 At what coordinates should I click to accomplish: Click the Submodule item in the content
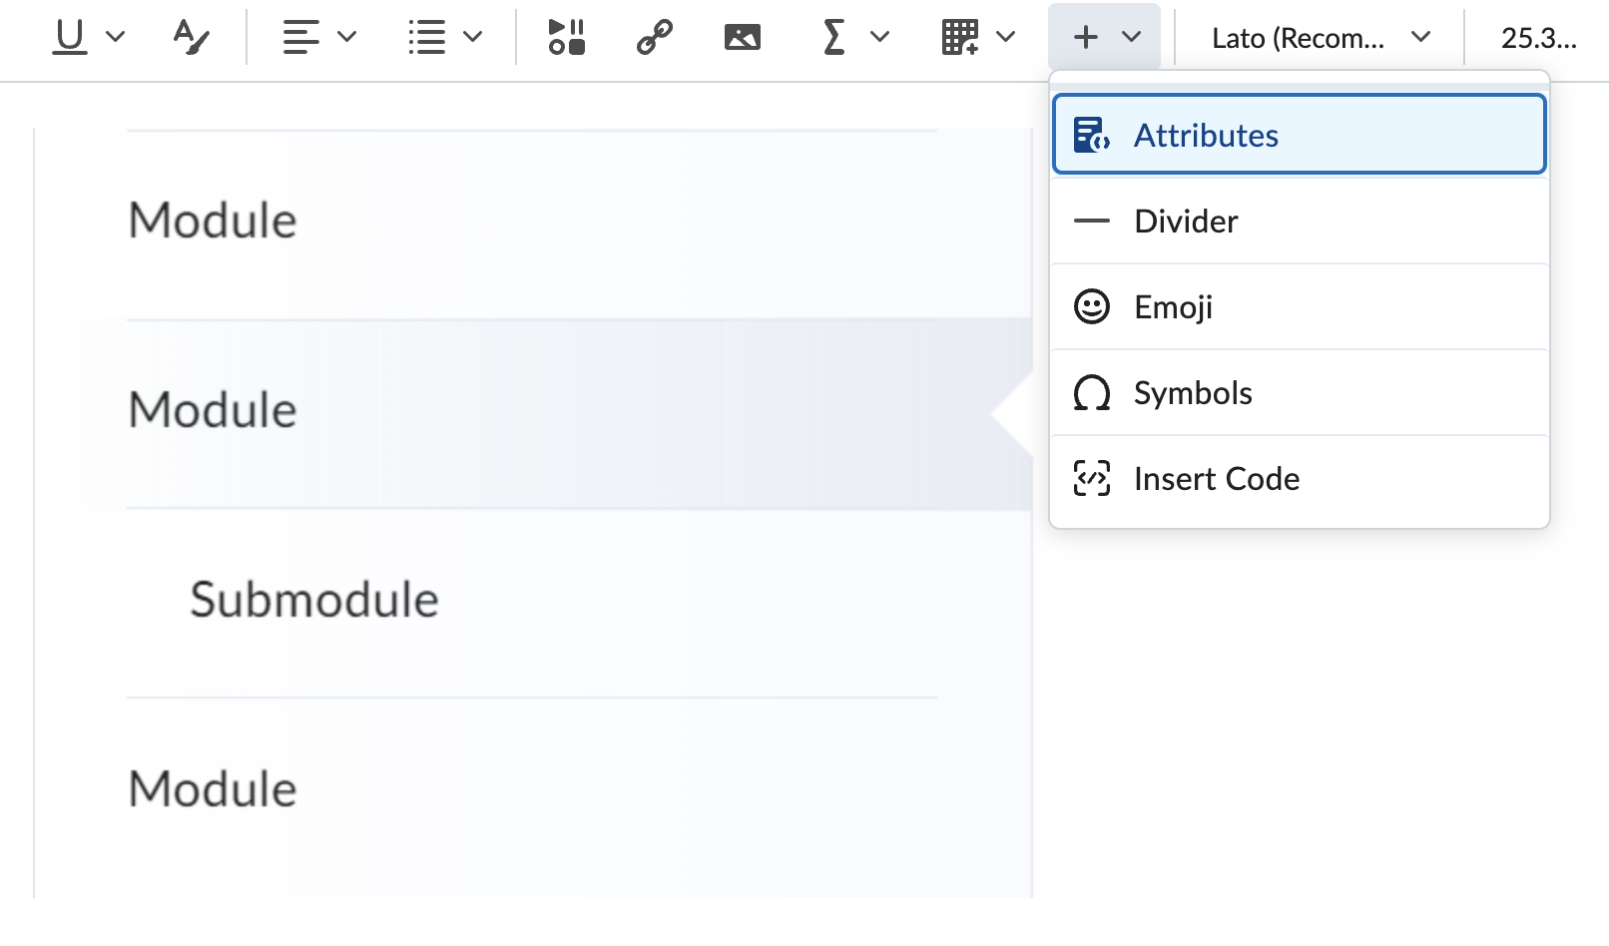tap(314, 600)
